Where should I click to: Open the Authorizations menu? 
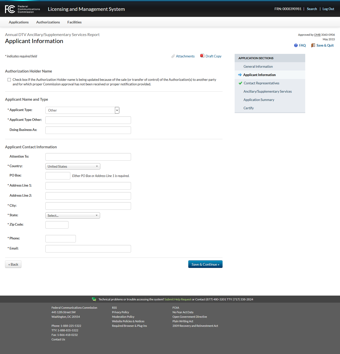48,22
